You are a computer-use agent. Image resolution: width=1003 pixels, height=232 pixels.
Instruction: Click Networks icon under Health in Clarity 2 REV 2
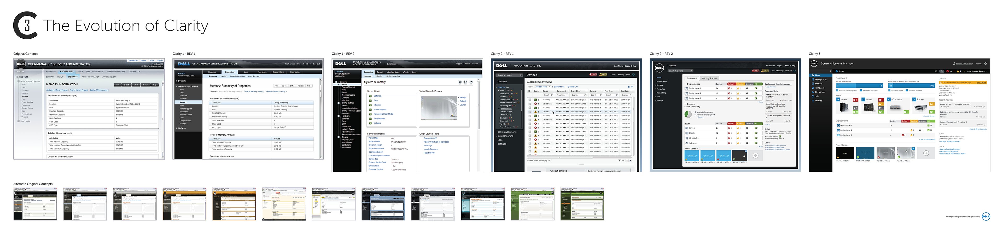[x=687, y=143]
